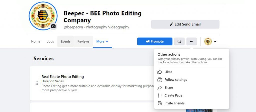Expand the More tab dropdown

(102, 41)
